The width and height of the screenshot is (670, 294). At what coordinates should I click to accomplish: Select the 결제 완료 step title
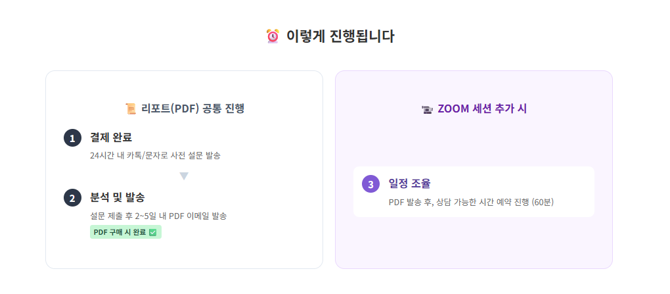pos(111,137)
